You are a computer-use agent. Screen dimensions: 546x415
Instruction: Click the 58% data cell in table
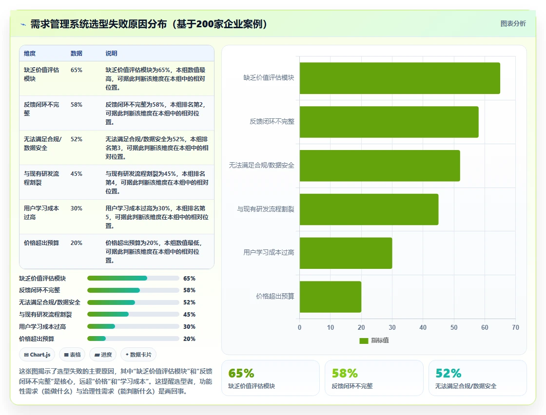[x=76, y=105]
